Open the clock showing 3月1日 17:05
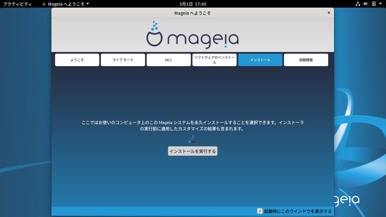This screenshot has width=386, height=217. click(x=193, y=4)
